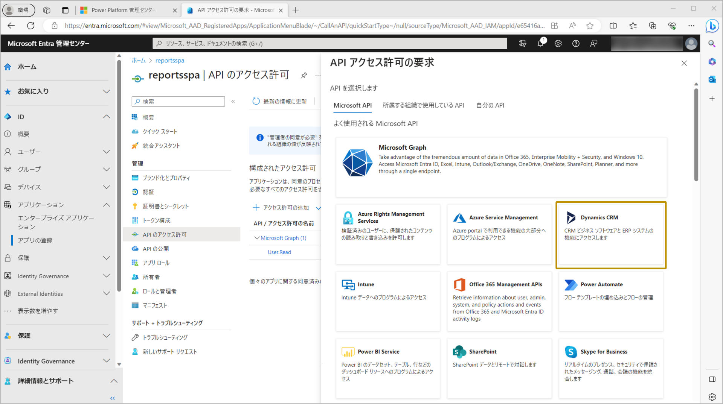
Task: Expand the Groups menu chevron
Action: [107, 169]
